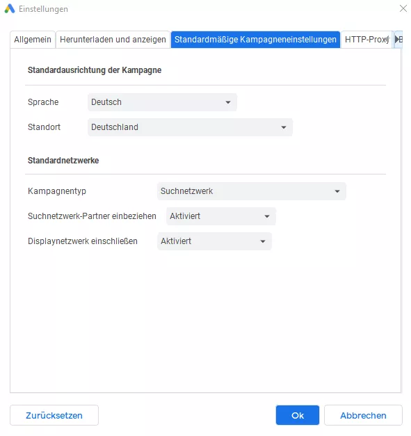Click the Google Ads Editor logo icon
Viewport: 411px width, 436px height.
tap(10, 8)
